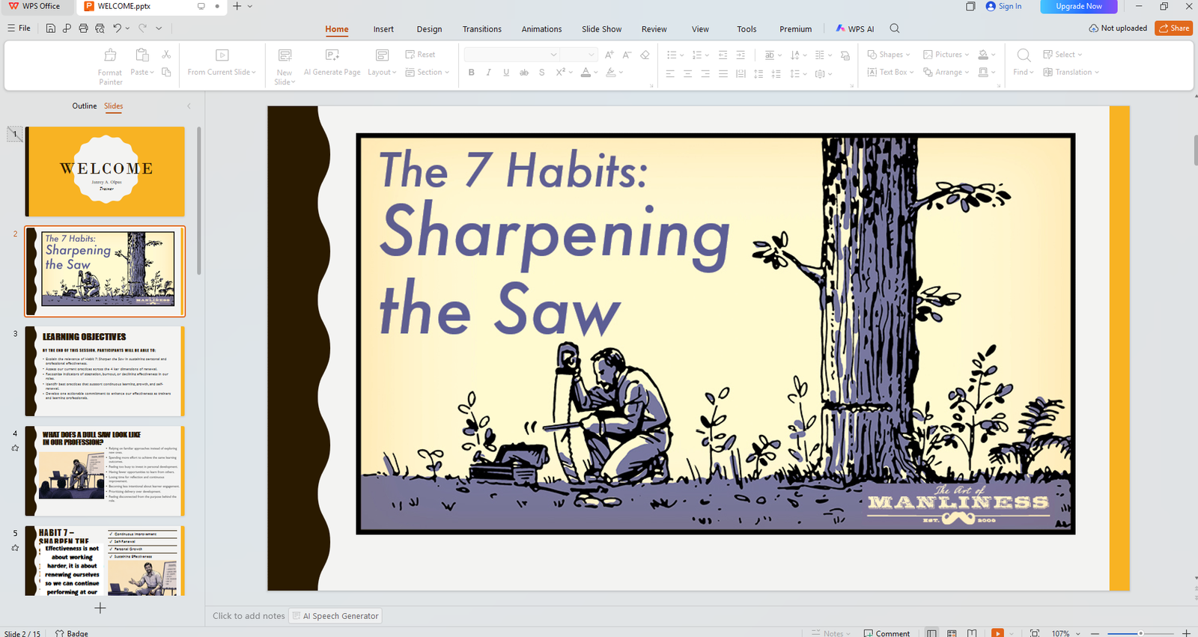1198x637 pixels.
Task: Select the Learning Objectives slide thumbnail
Action: coord(105,371)
